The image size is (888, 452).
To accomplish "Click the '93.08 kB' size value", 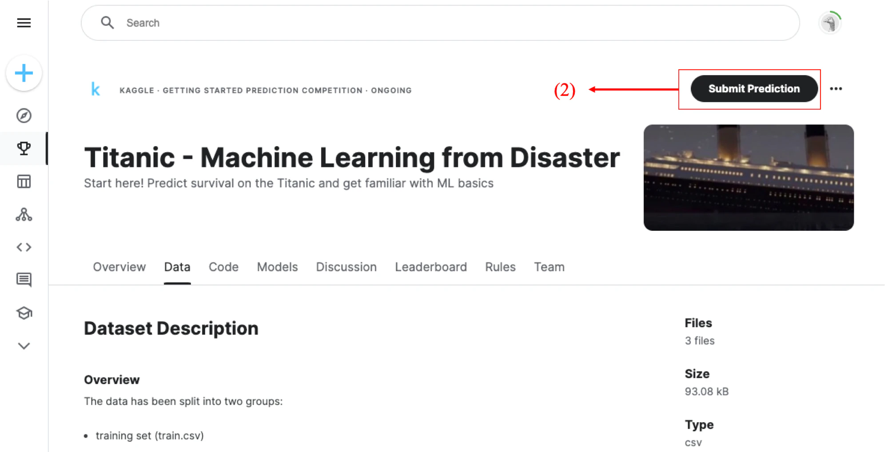I will pyautogui.click(x=707, y=391).
